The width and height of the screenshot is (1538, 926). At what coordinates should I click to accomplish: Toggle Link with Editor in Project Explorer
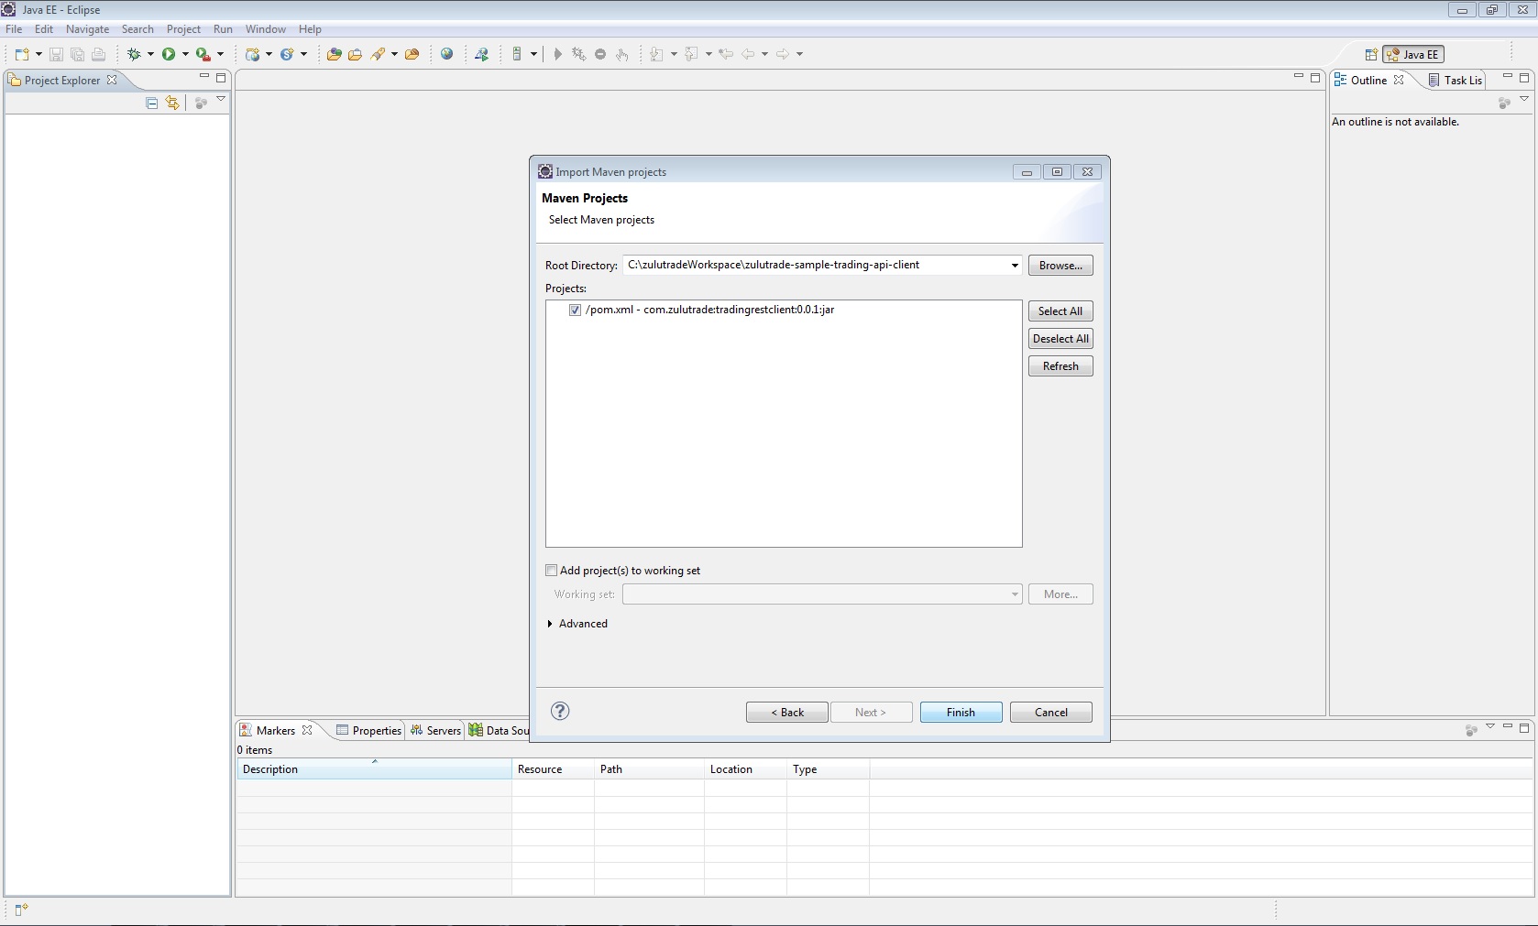pyautogui.click(x=172, y=103)
